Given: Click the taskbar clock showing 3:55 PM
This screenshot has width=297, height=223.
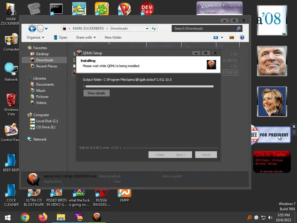Looking at the screenshot, I should [x=283, y=217].
